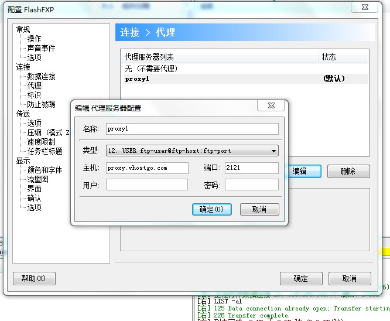
Task: Select 声音事件 in the settings tree
Action: tap(42, 48)
